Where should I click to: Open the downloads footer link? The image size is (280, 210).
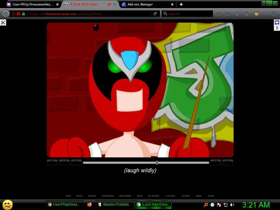[125, 196]
